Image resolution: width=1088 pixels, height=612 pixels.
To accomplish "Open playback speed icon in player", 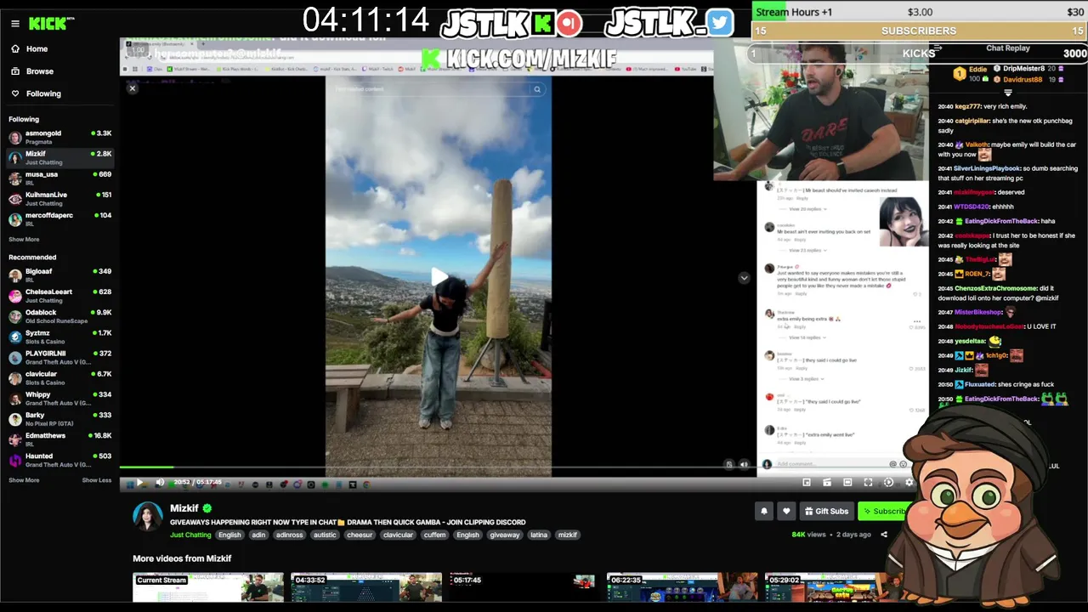I will pos(888,482).
